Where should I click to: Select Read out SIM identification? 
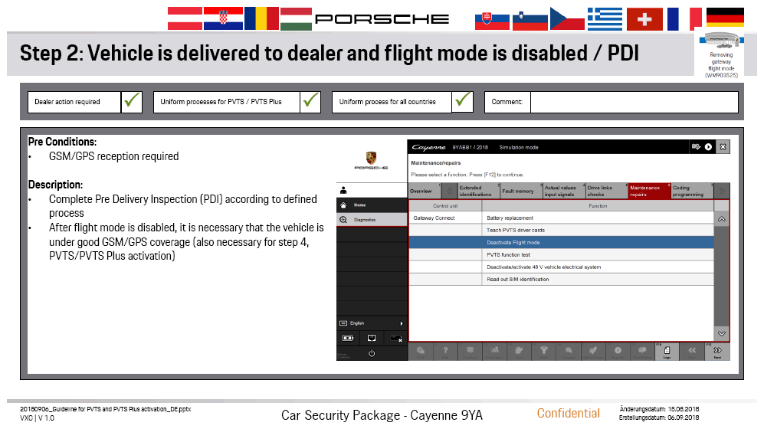598,279
